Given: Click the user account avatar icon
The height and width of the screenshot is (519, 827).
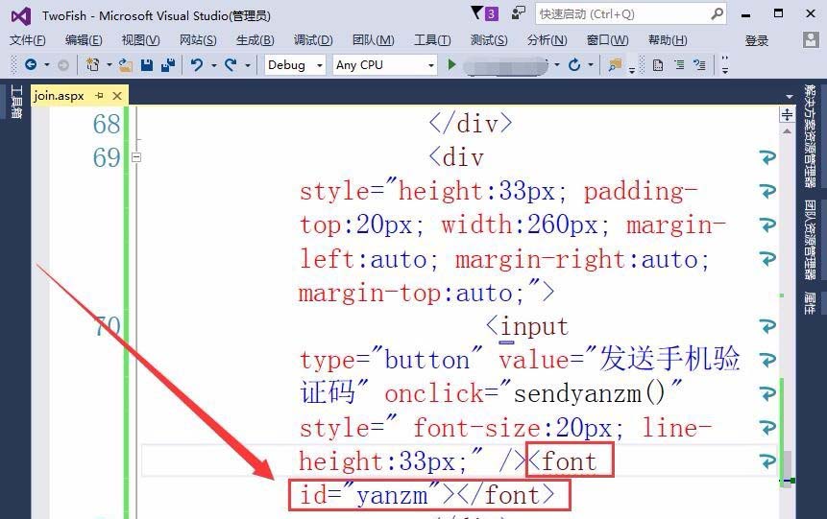Looking at the screenshot, I should click(811, 40).
